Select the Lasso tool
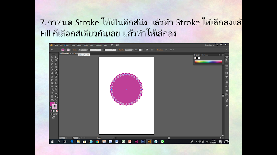 [x=56, y=60]
